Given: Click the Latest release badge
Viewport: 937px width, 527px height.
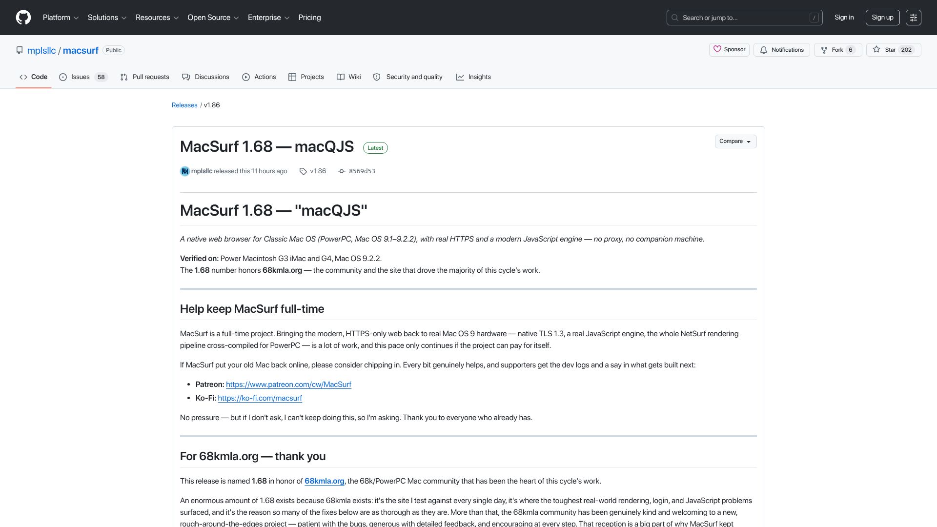Looking at the screenshot, I should (x=375, y=148).
